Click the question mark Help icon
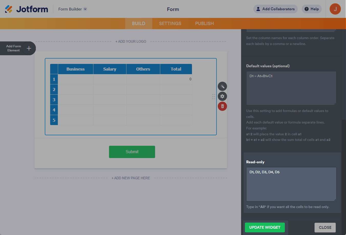This screenshot has width=346, height=235. [307, 9]
